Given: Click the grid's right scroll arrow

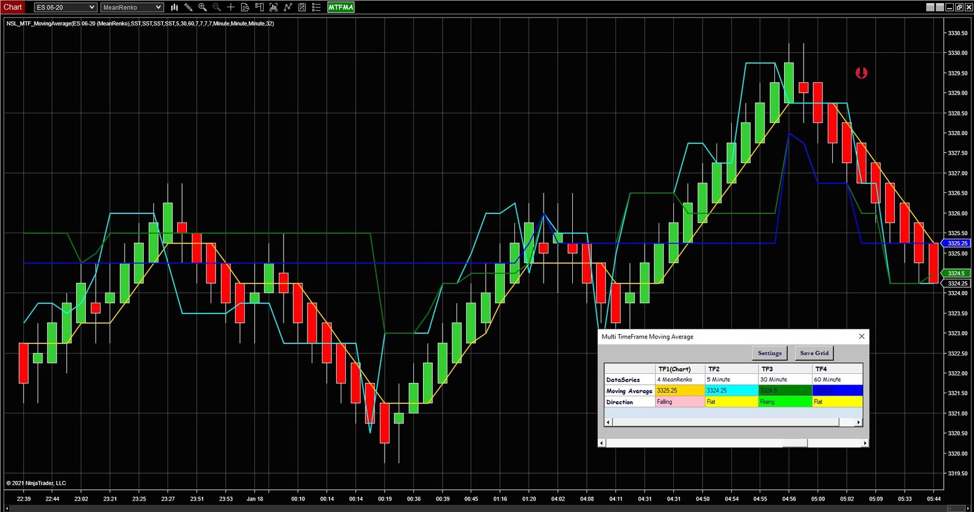Looking at the screenshot, I should tap(858, 422).
